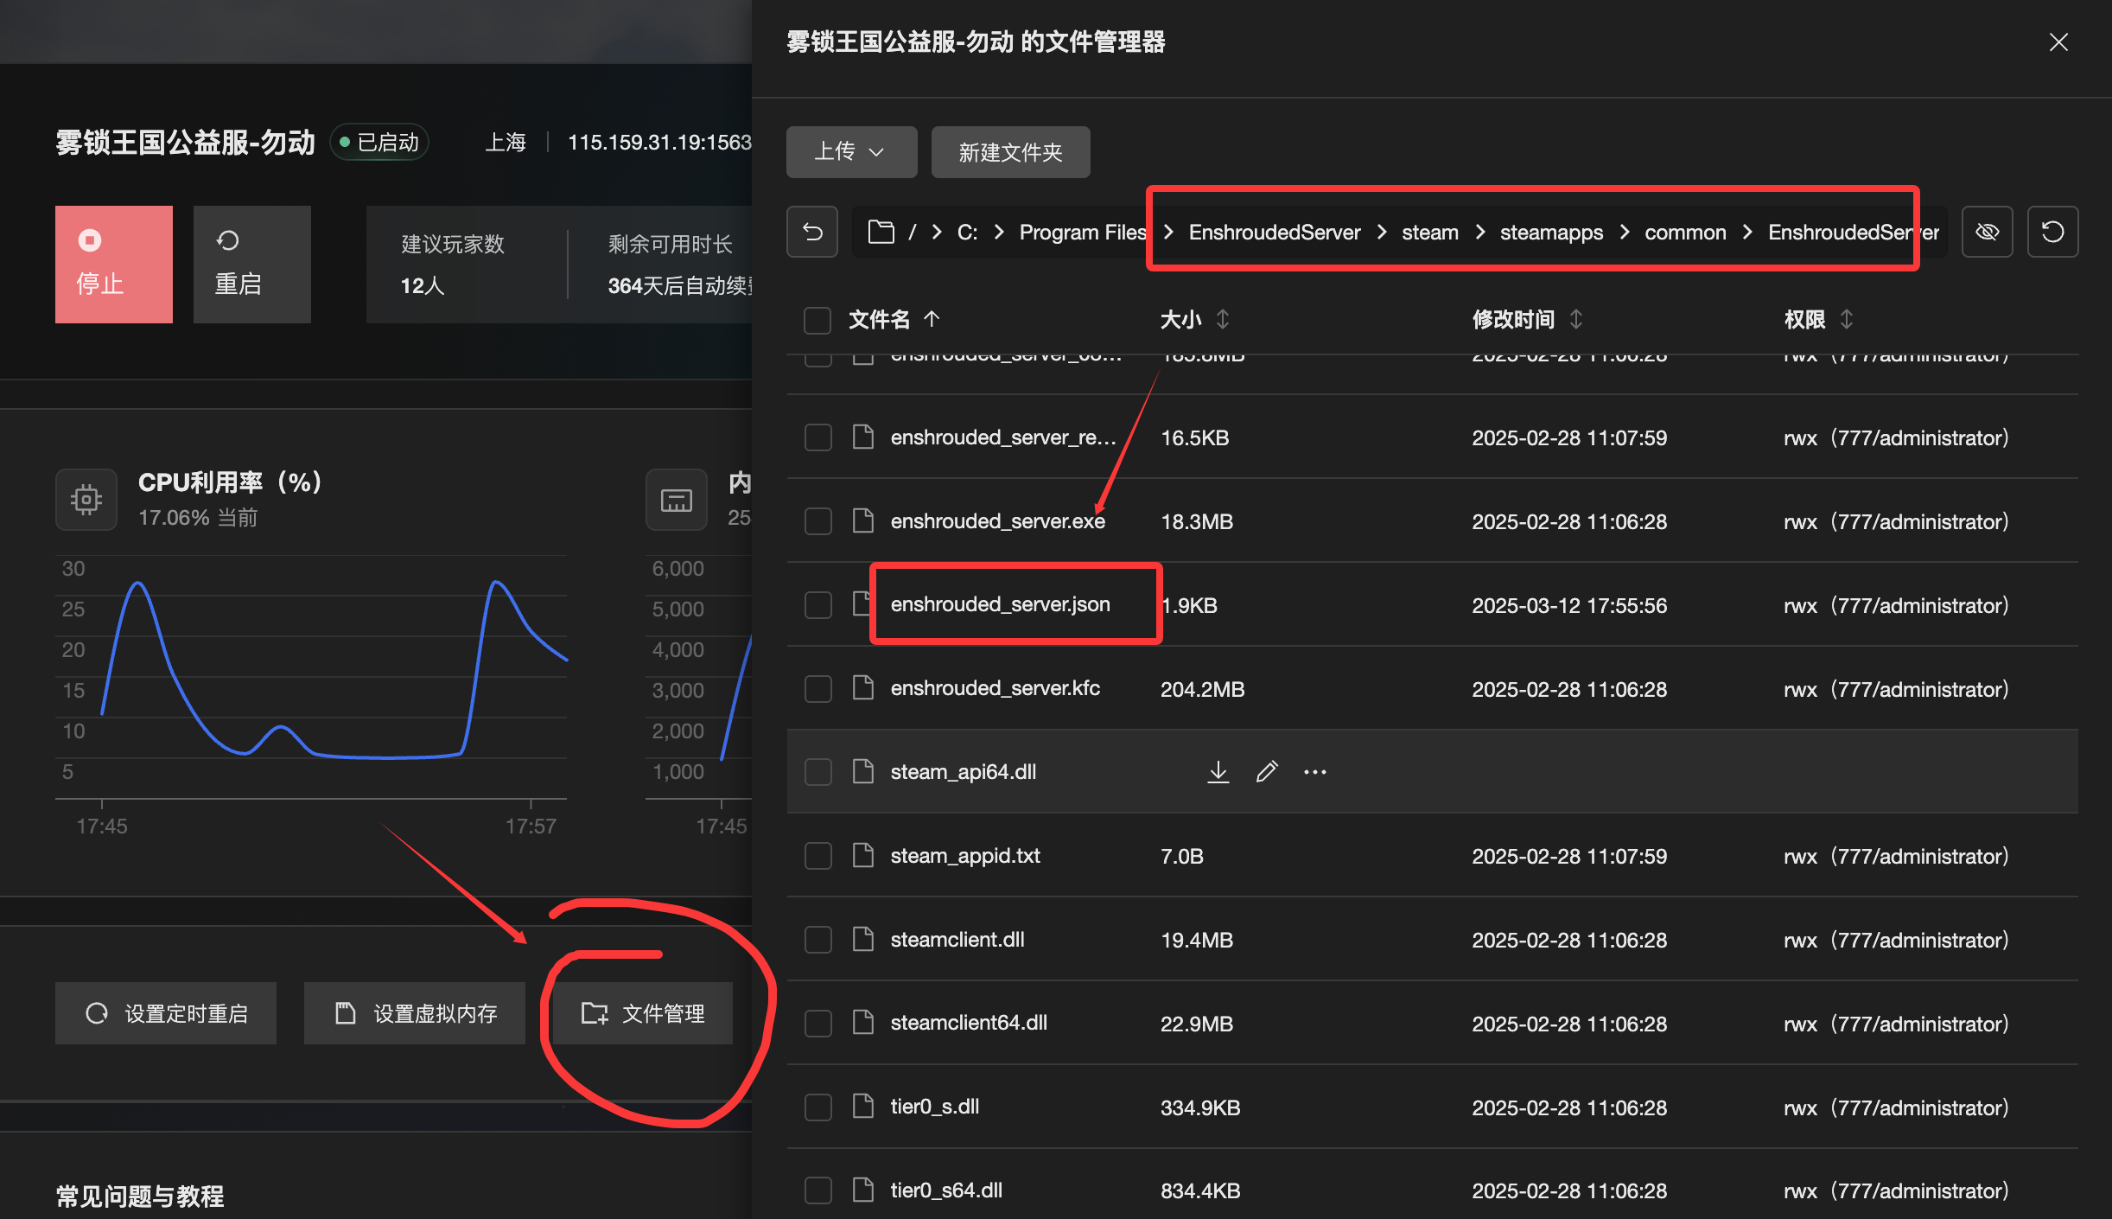Click the refresh icon beside the path bar

point(2052,232)
